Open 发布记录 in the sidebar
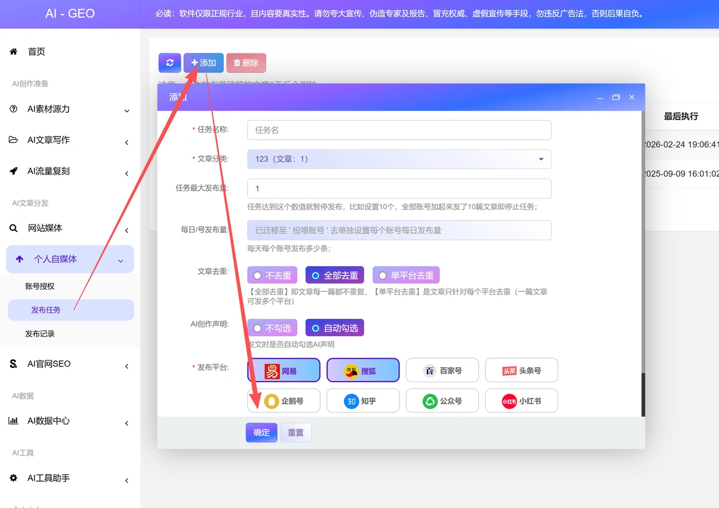The image size is (719, 508). tap(40, 334)
